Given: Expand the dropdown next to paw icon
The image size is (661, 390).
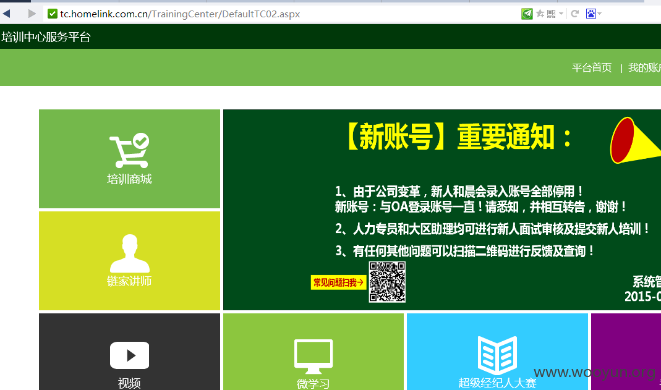Looking at the screenshot, I should click(x=599, y=14).
